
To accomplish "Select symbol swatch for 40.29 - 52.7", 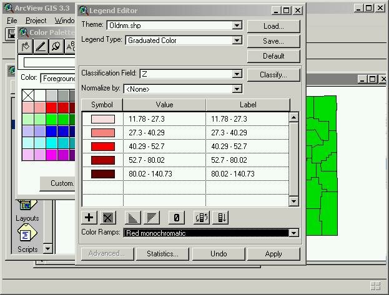I will pos(102,147).
